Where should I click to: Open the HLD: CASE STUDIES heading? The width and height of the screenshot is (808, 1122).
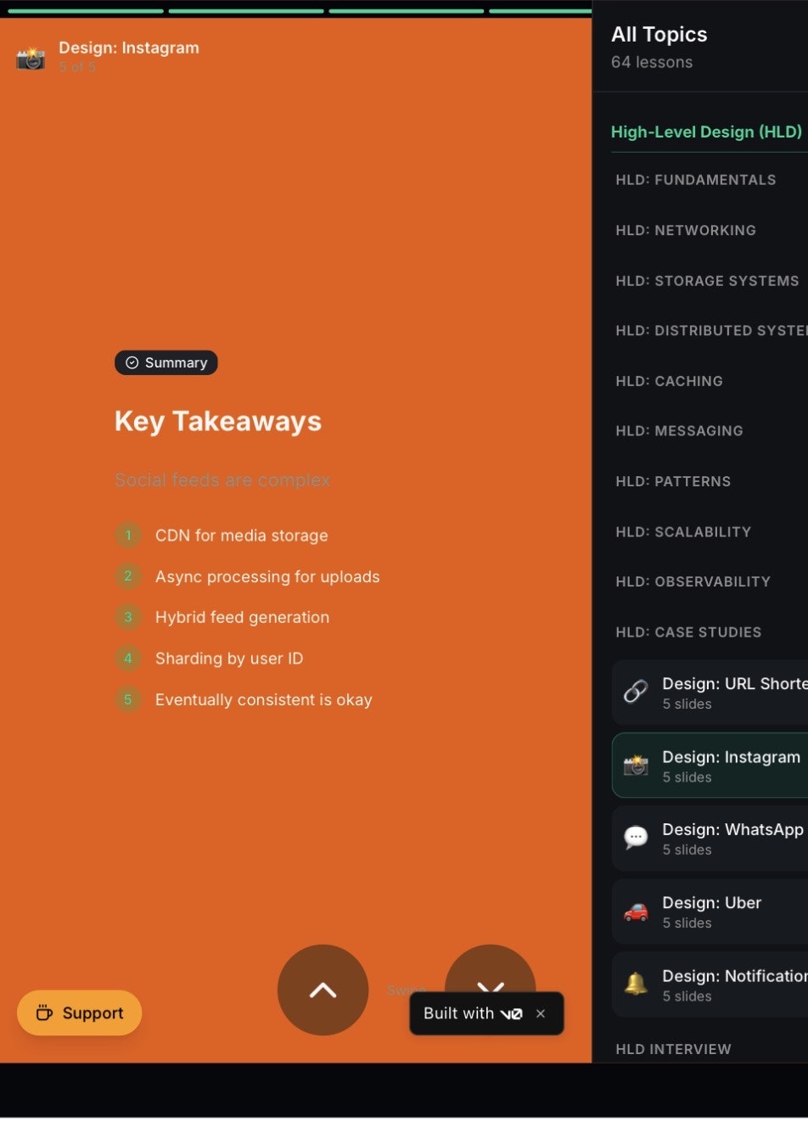click(688, 631)
